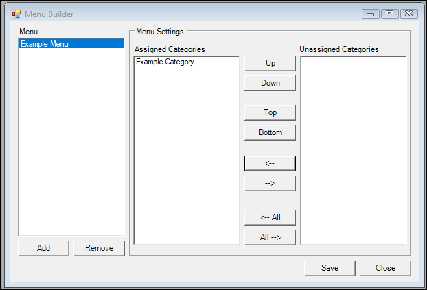Select Example Category in Assigned Categories
This screenshot has width=427, height=290.
pyautogui.click(x=165, y=62)
